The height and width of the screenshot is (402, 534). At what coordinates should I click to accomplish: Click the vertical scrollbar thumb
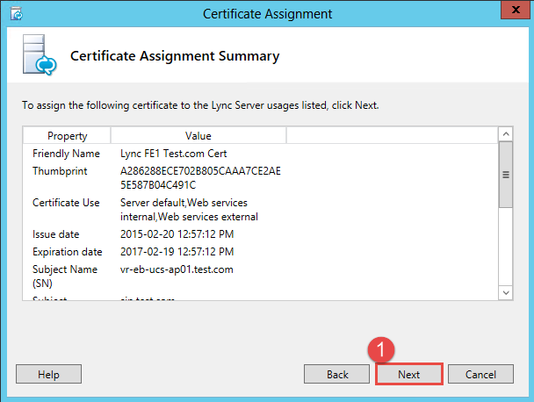[x=505, y=175]
